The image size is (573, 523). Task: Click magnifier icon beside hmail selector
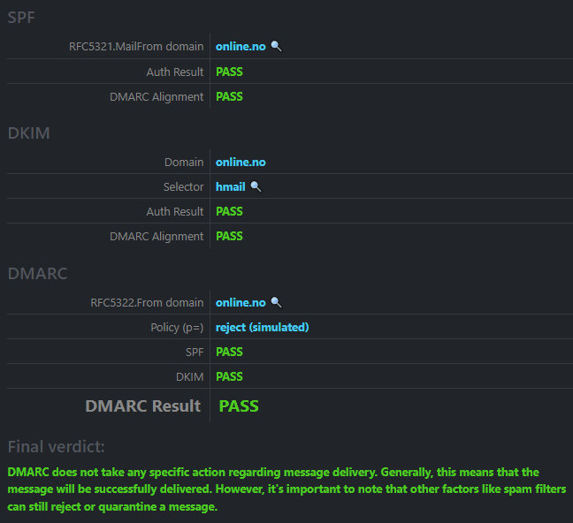click(x=256, y=186)
